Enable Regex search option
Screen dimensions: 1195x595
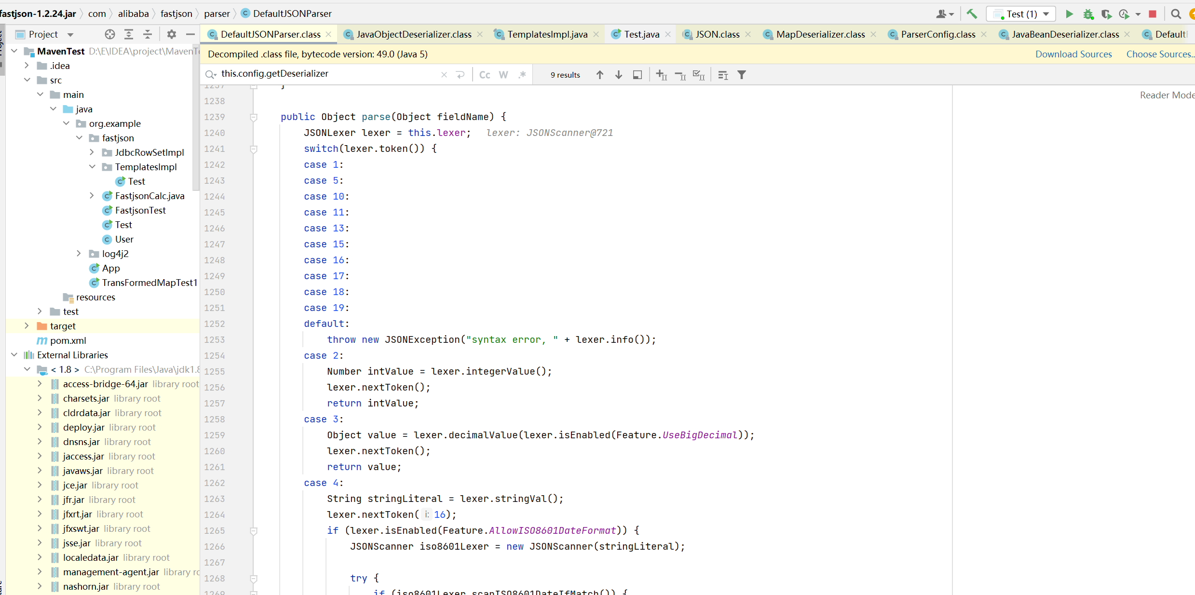pyautogui.click(x=522, y=75)
